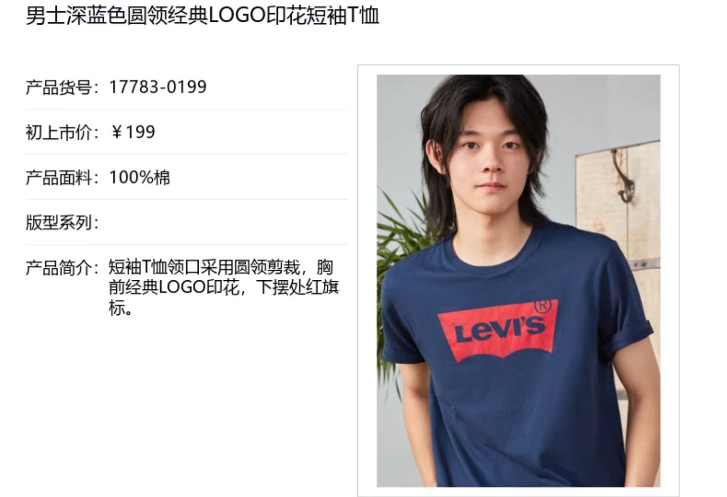Image resolution: width=727 pixels, height=497 pixels.
Task: Click the product description paragraph text
Action: (x=223, y=287)
